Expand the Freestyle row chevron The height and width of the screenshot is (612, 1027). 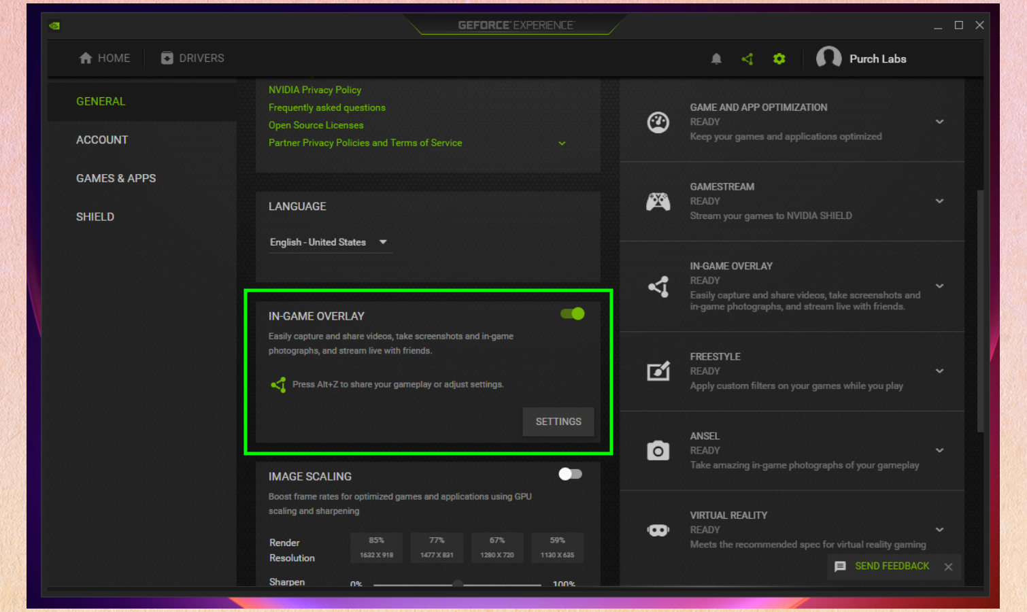click(x=939, y=371)
